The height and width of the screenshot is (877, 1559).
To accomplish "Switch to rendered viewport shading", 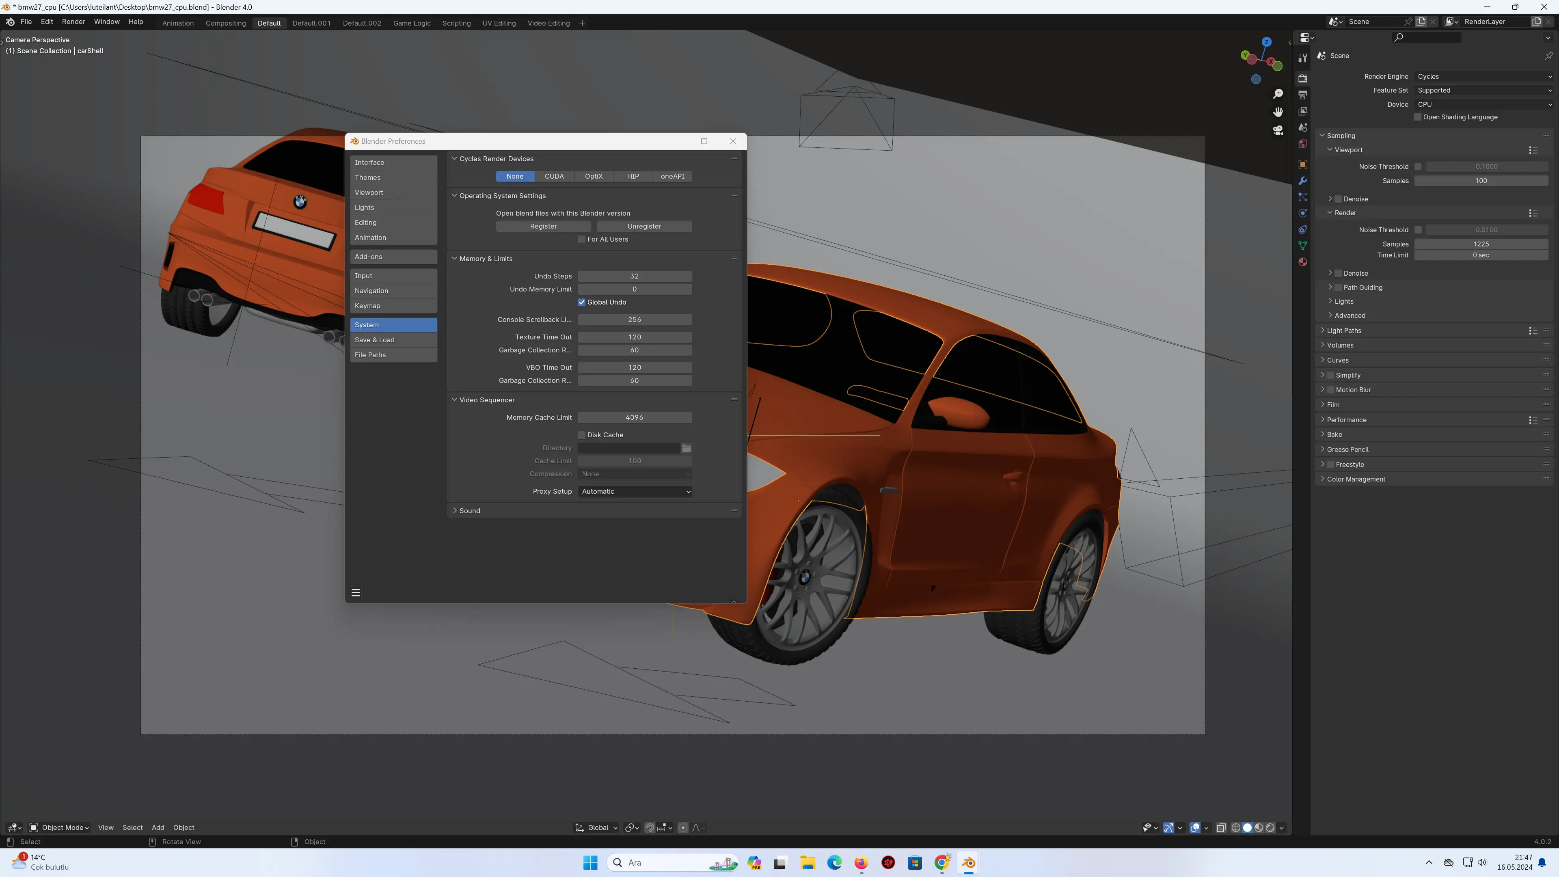I will click(1270, 827).
